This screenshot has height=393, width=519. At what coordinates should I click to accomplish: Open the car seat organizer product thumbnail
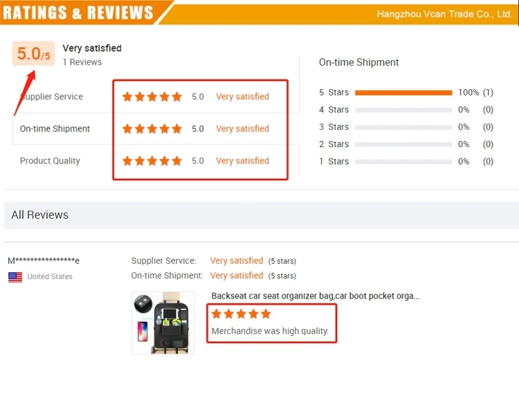point(163,323)
